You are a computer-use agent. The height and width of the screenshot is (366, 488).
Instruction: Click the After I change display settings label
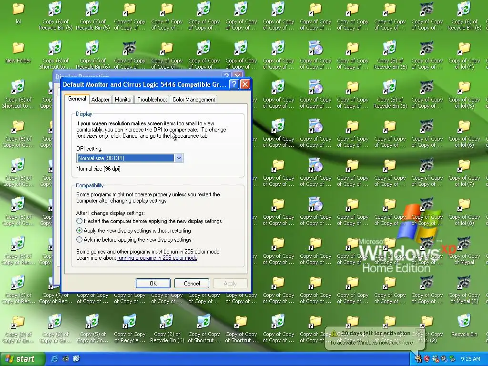111,213
